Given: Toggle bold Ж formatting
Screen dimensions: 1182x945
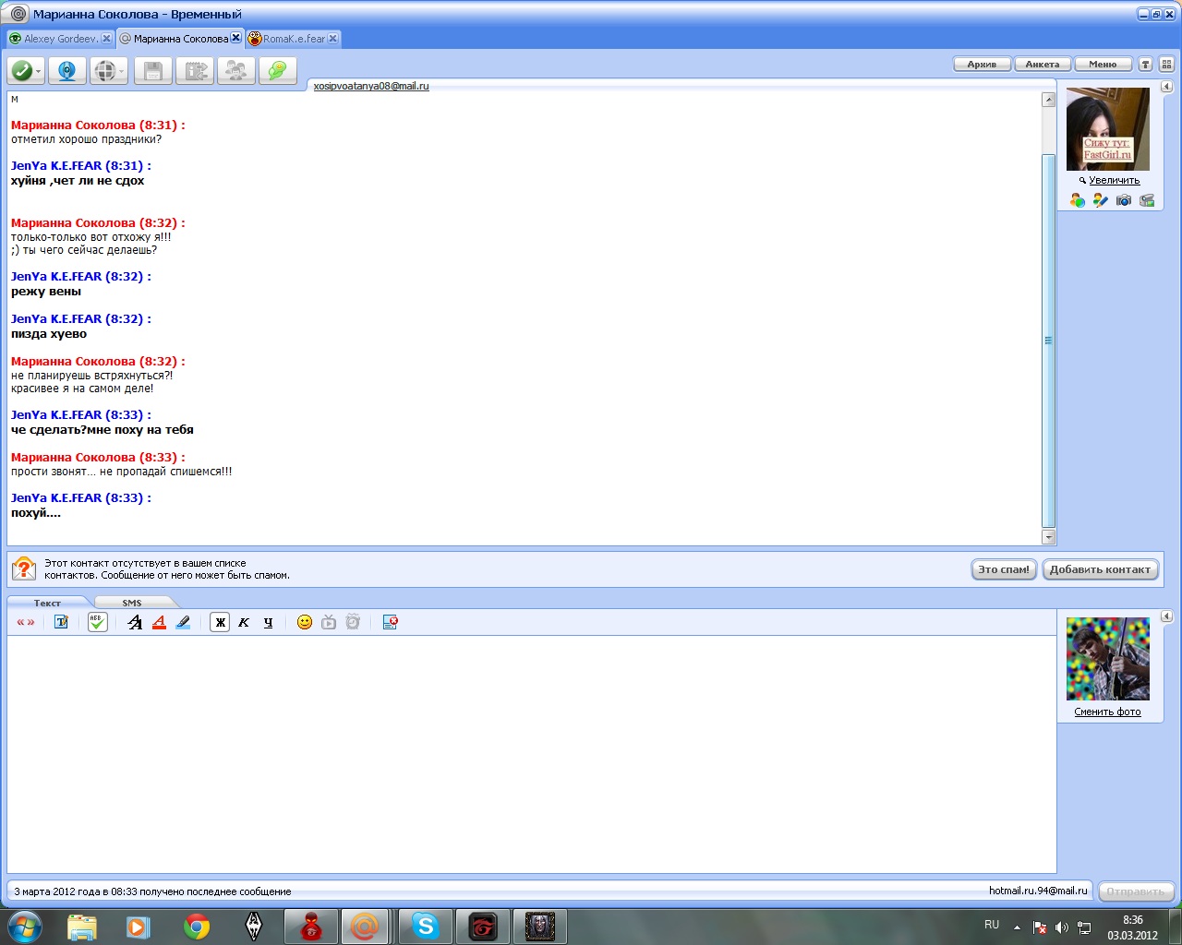Looking at the screenshot, I should pyautogui.click(x=220, y=622).
